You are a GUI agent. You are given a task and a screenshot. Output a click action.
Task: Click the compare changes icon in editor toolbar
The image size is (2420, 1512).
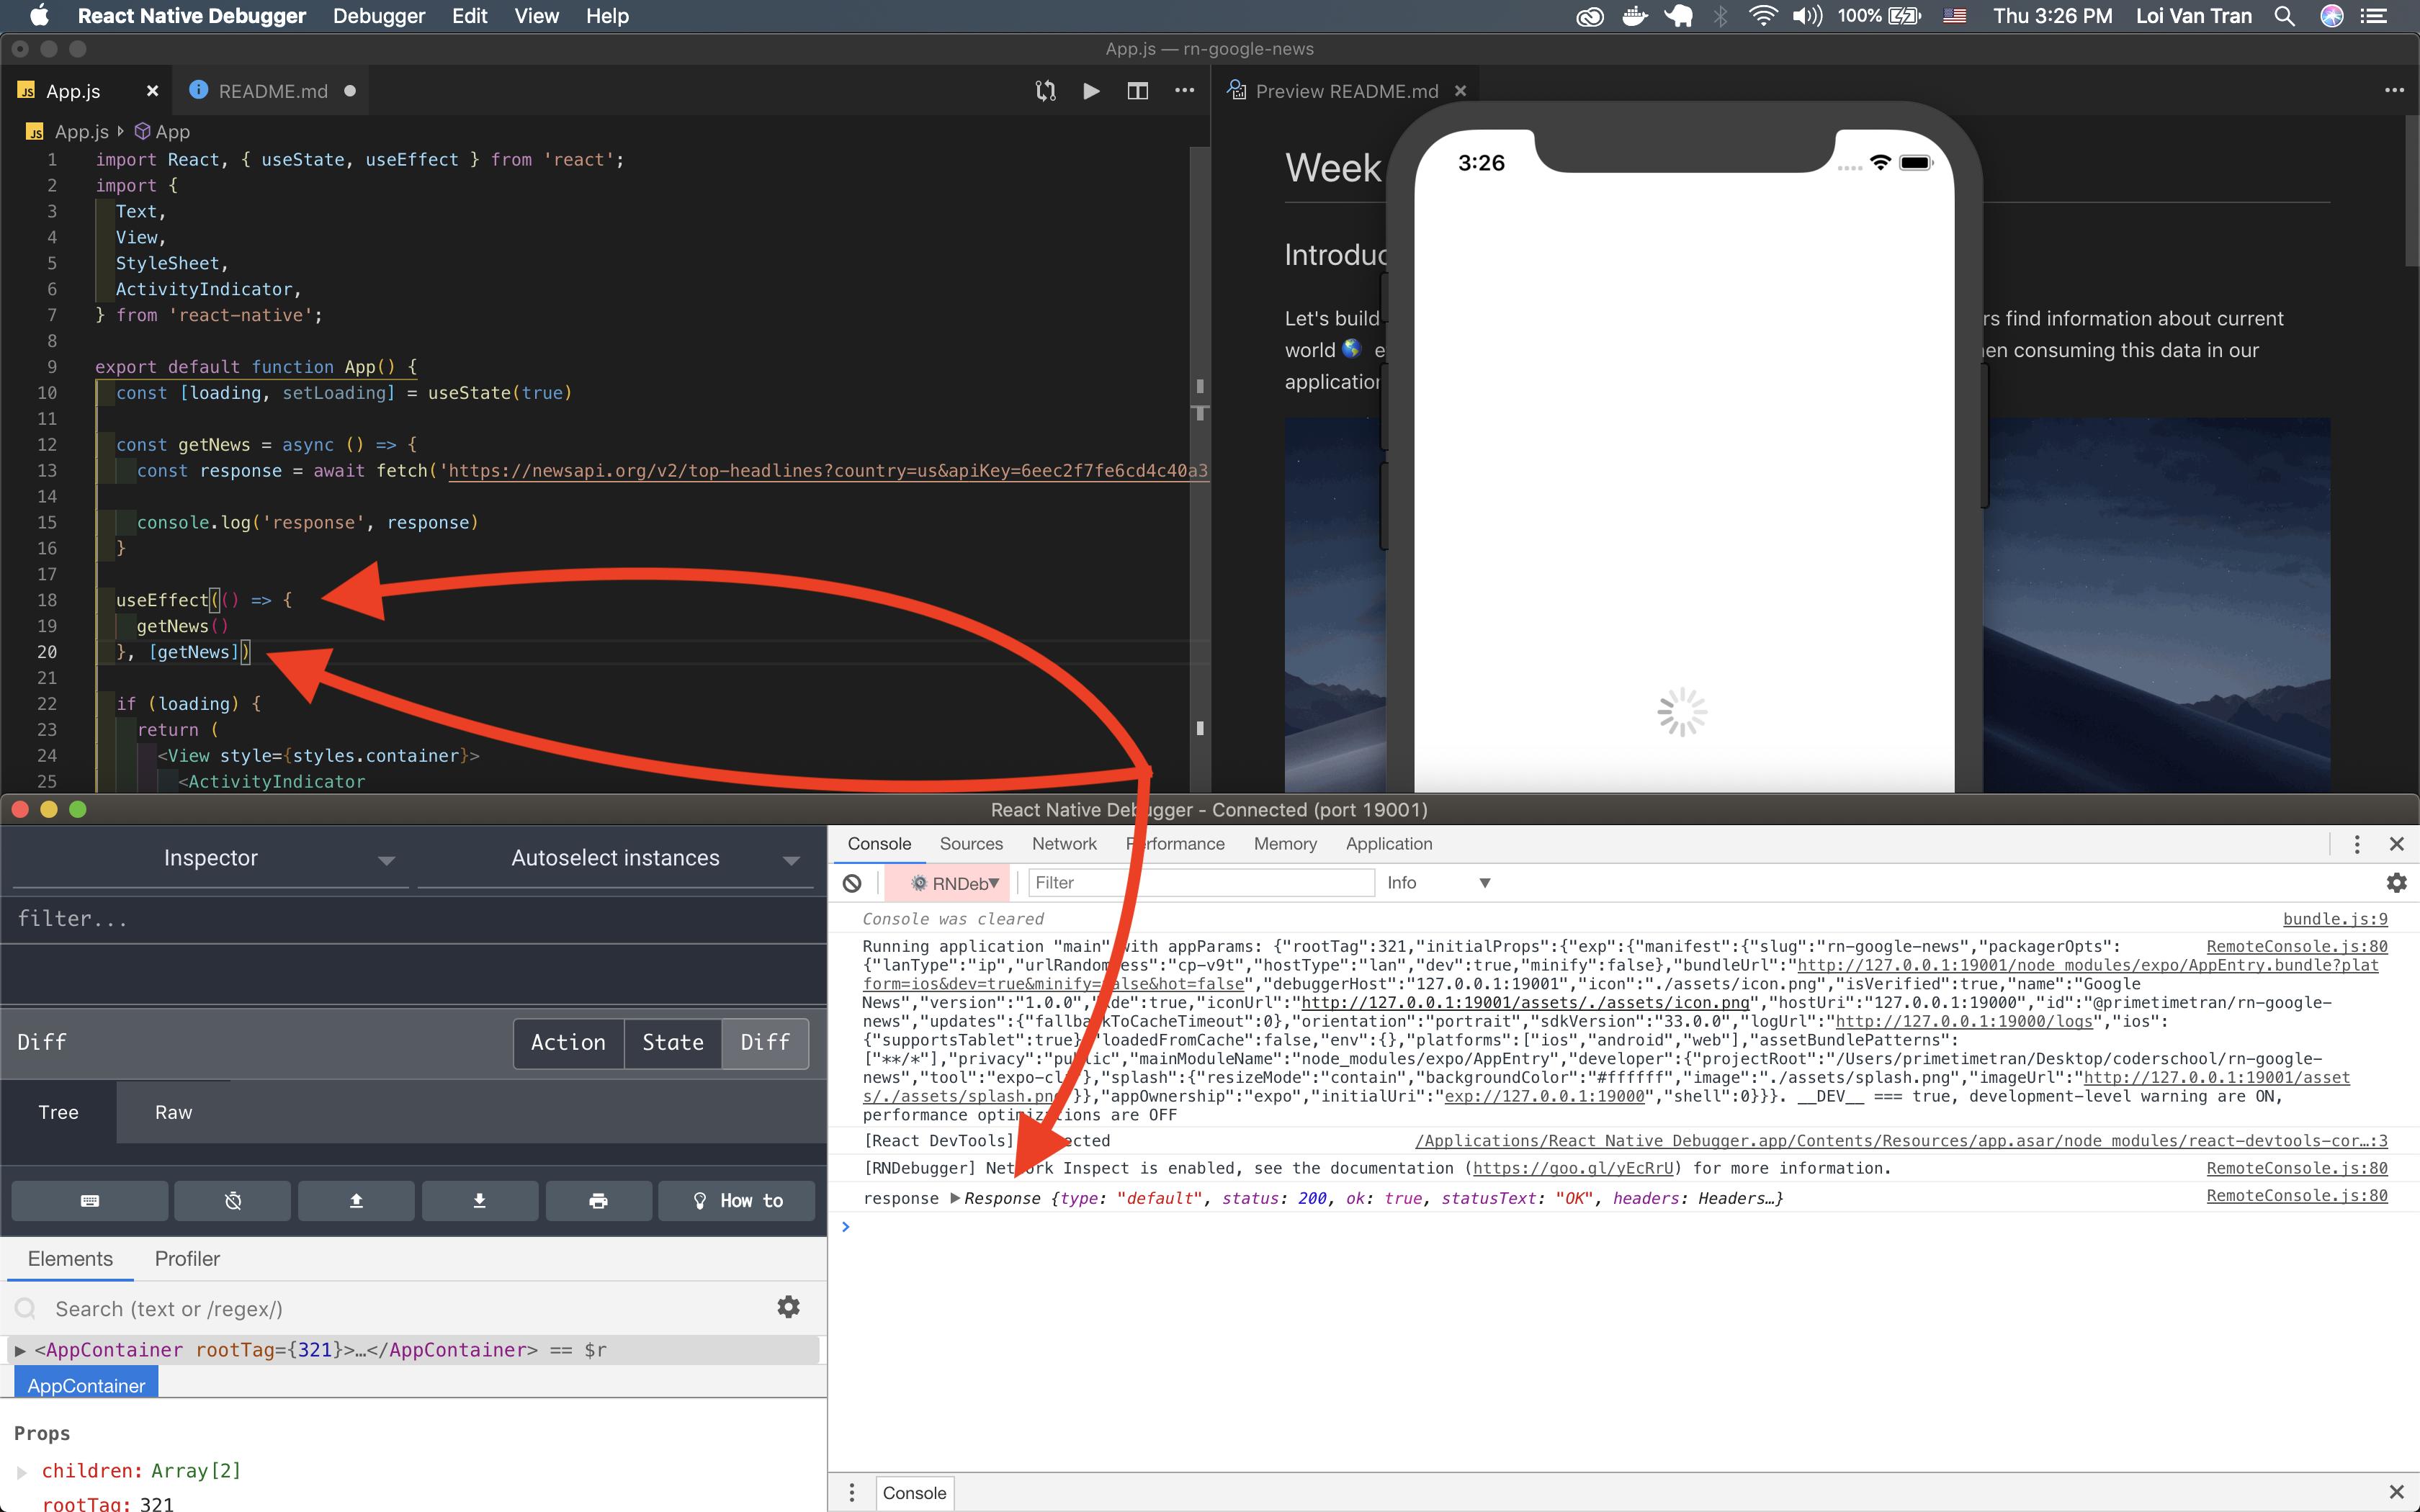(1045, 91)
